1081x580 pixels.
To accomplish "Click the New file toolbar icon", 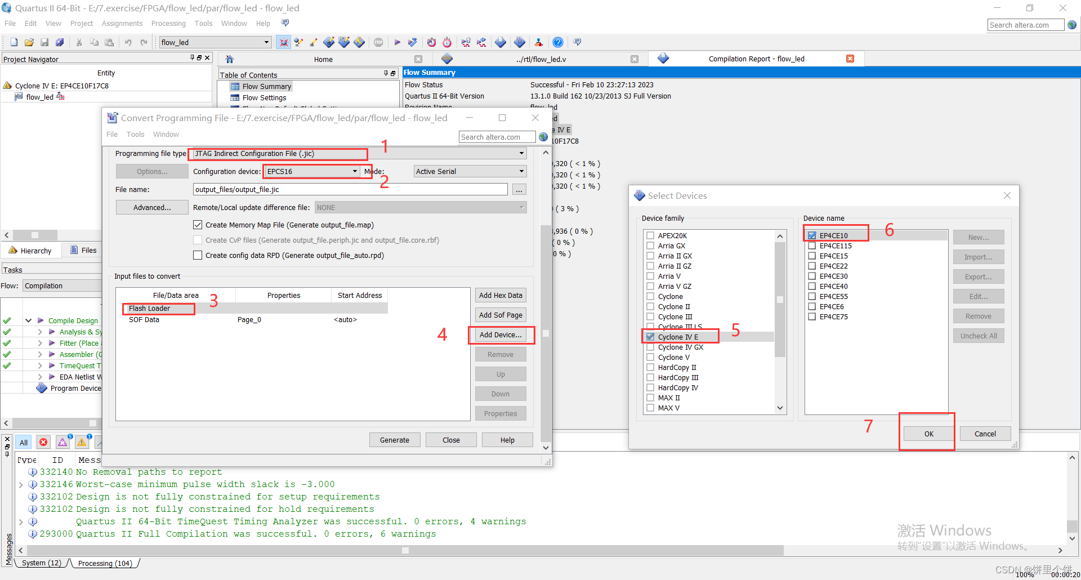I will click(x=14, y=42).
